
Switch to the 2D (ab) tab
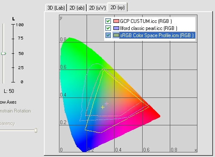(x=77, y=8)
